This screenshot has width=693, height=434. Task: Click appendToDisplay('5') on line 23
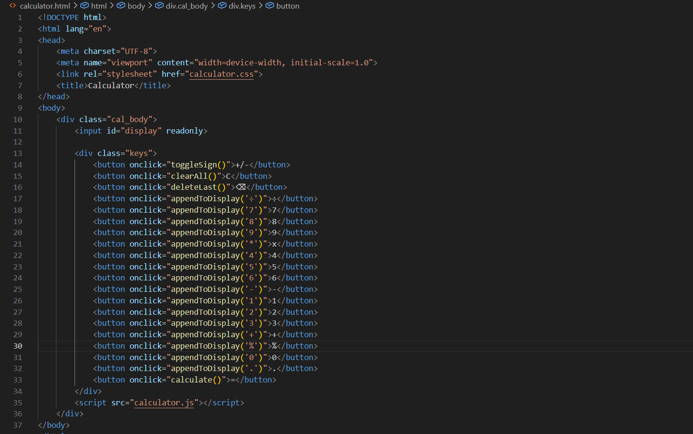tap(217, 267)
